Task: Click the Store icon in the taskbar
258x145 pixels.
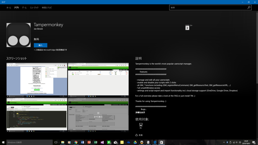Action: click(162, 142)
